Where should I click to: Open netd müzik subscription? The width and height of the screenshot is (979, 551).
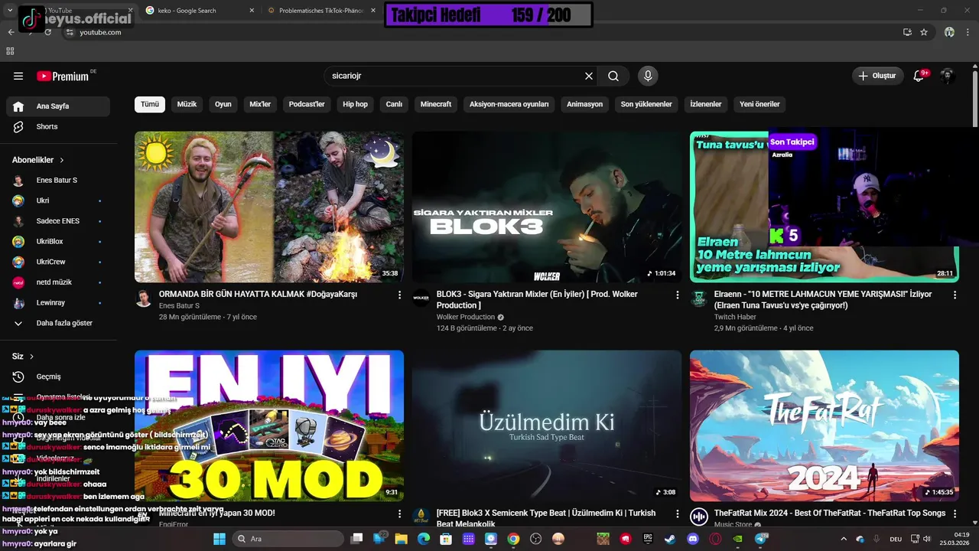point(58,282)
